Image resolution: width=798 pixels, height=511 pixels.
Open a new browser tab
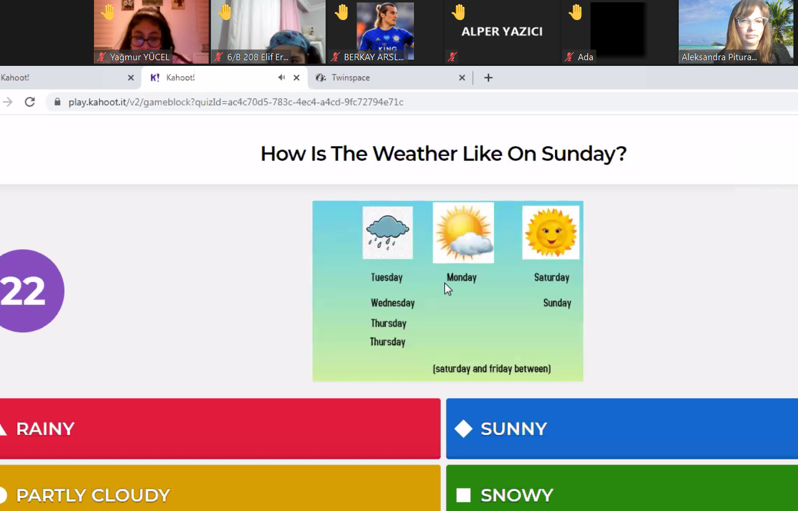488,78
